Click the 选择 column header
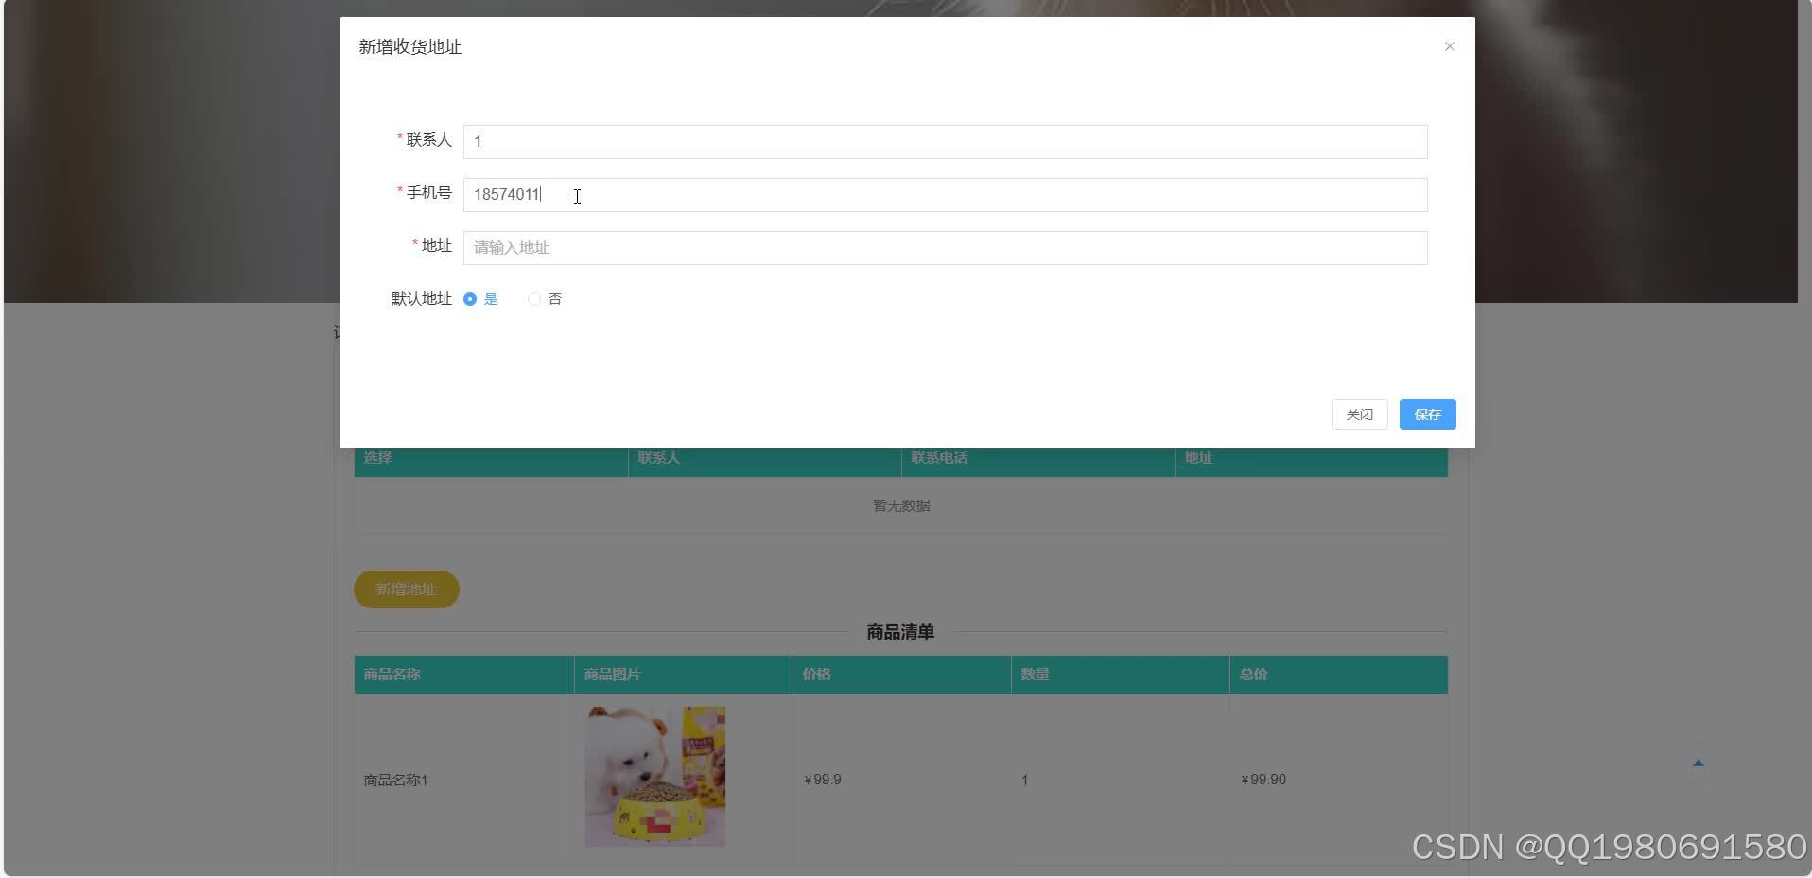Image resolution: width=1812 pixels, height=878 pixels. 375,458
